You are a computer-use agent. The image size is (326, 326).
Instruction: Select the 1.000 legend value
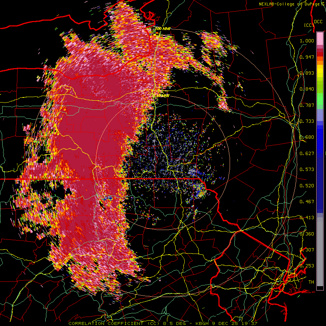pyautogui.click(x=307, y=41)
